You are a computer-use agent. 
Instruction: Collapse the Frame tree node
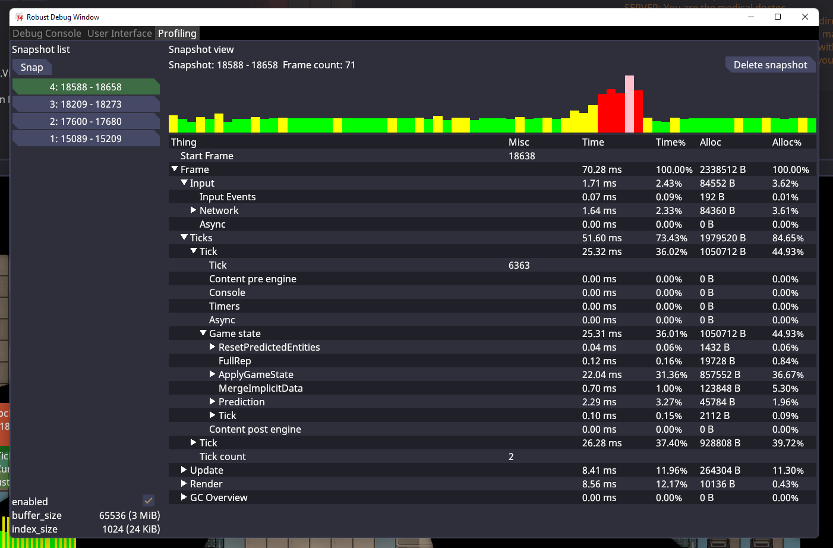pyautogui.click(x=175, y=169)
